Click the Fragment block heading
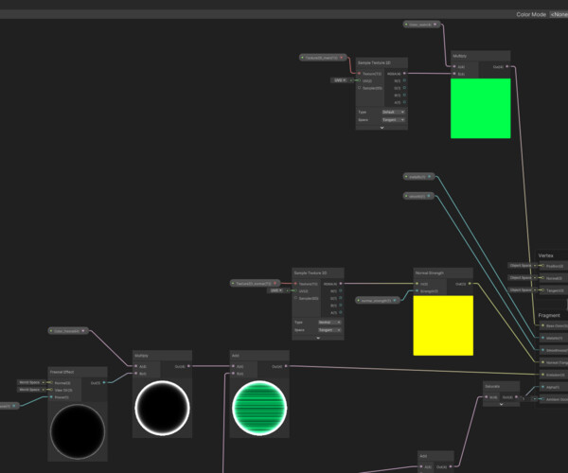Viewport: 568px width, 473px height. point(549,316)
